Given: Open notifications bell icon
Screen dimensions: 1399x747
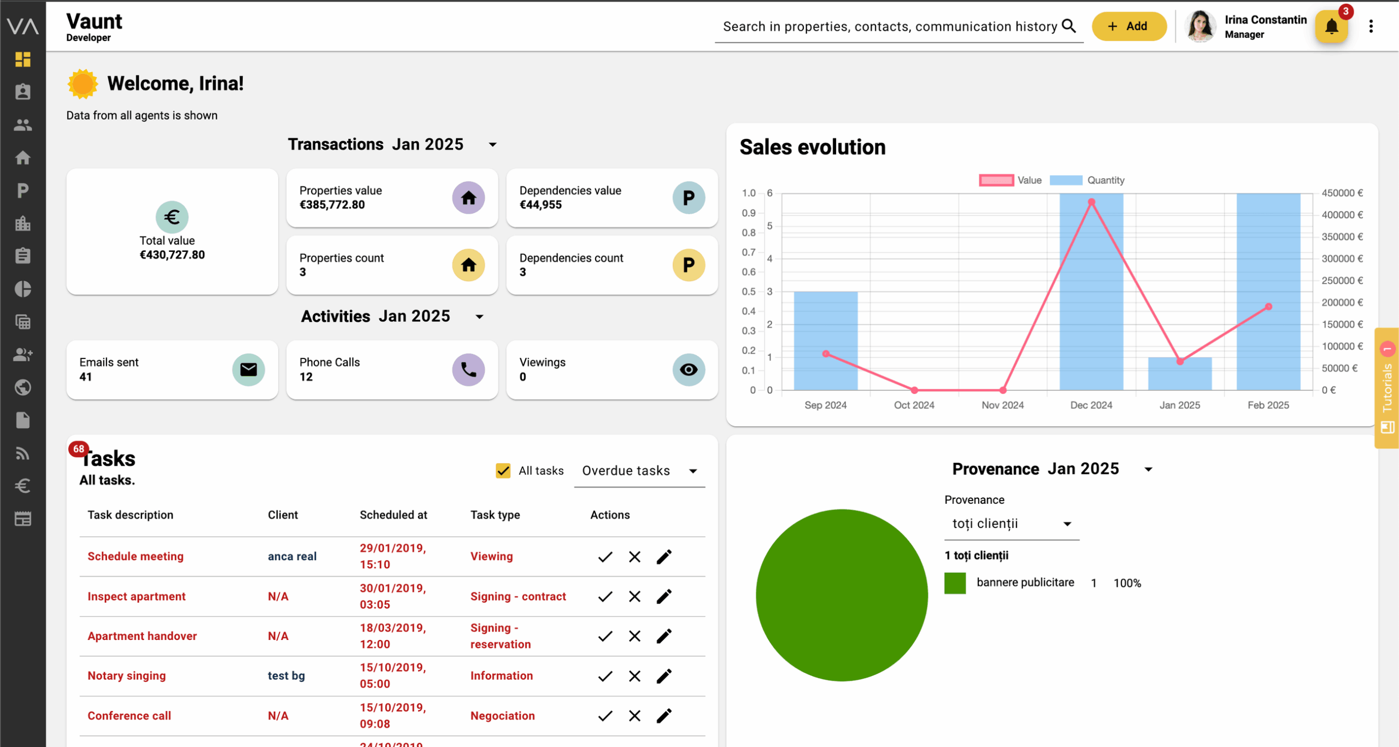Looking at the screenshot, I should pyautogui.click(x=1331, y=26).
